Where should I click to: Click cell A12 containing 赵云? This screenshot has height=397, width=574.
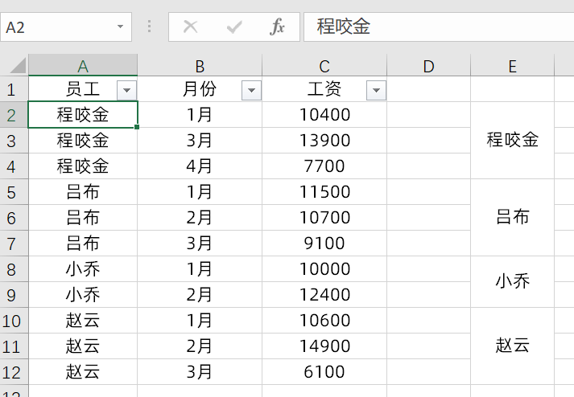tap(83, 372)
